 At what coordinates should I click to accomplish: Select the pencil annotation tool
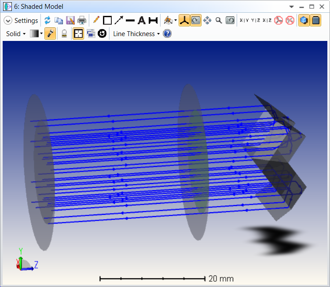coord(96,20)
